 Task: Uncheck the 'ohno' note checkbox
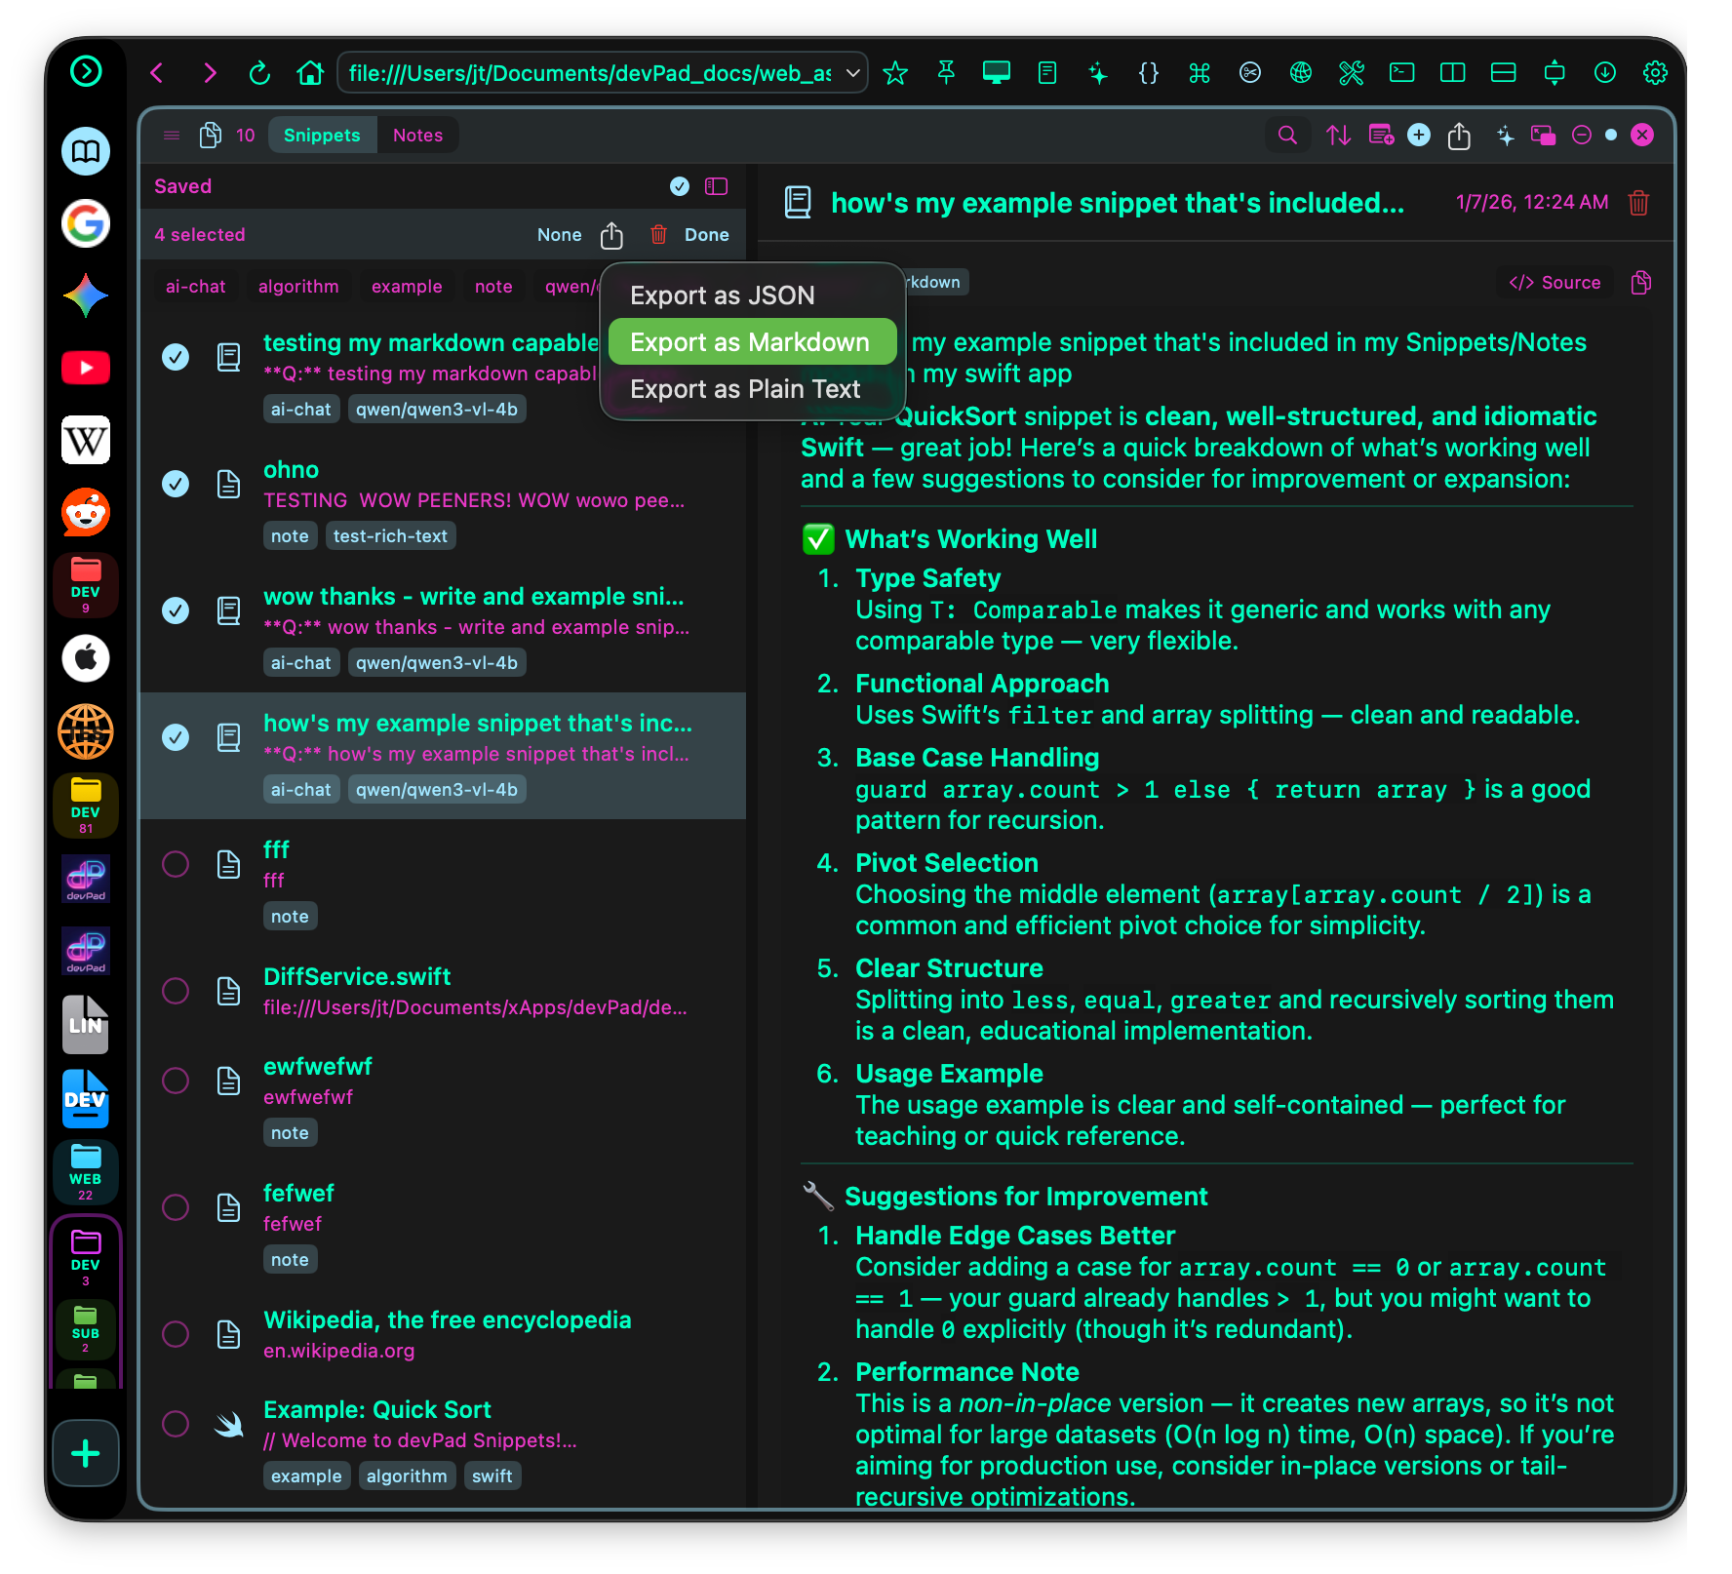(x=176, y=484)
